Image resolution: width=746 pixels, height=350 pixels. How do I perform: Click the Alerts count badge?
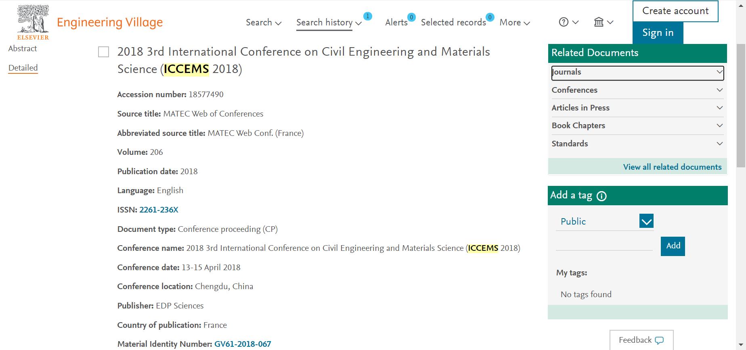(x=411, y=17)
